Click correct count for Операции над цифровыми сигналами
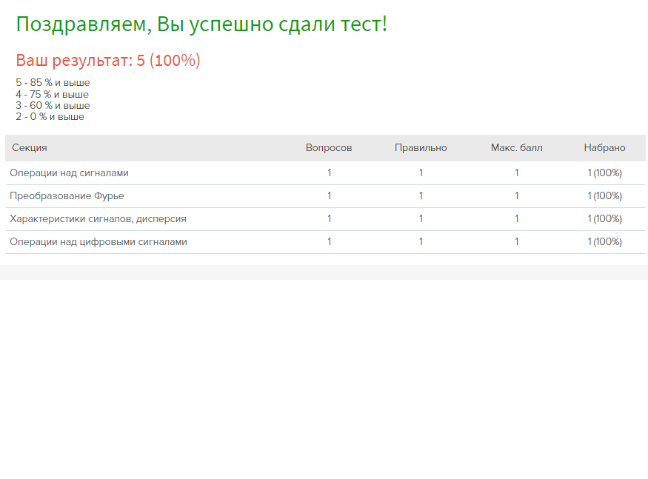This screenshot has height=479, width=648. pyautogui.click(x=421, y=242)
